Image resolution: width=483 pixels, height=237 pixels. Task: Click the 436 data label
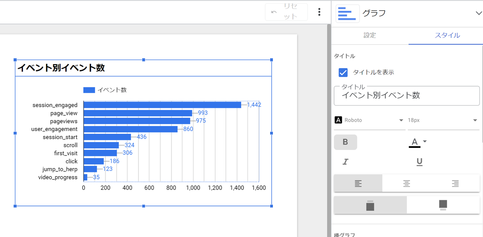click(142, 137)
